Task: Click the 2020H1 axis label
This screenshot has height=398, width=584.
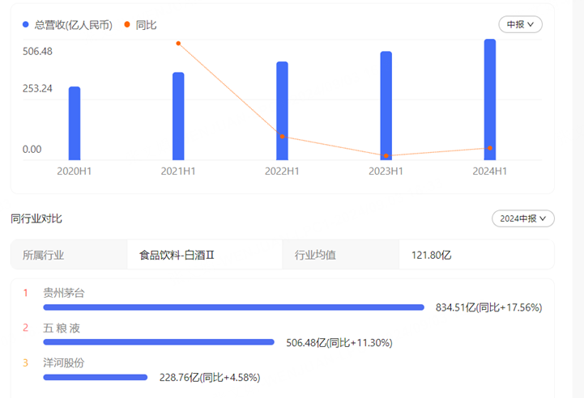Action: (x=75, y=171)
